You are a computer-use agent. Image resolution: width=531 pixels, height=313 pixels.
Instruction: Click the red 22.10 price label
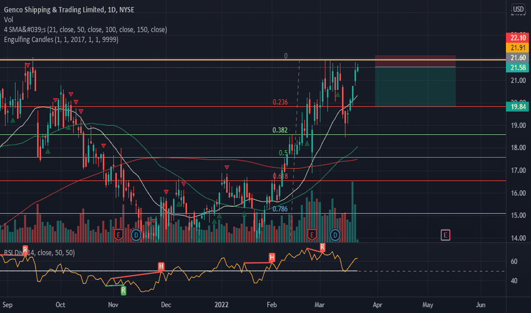coord(517,38)
